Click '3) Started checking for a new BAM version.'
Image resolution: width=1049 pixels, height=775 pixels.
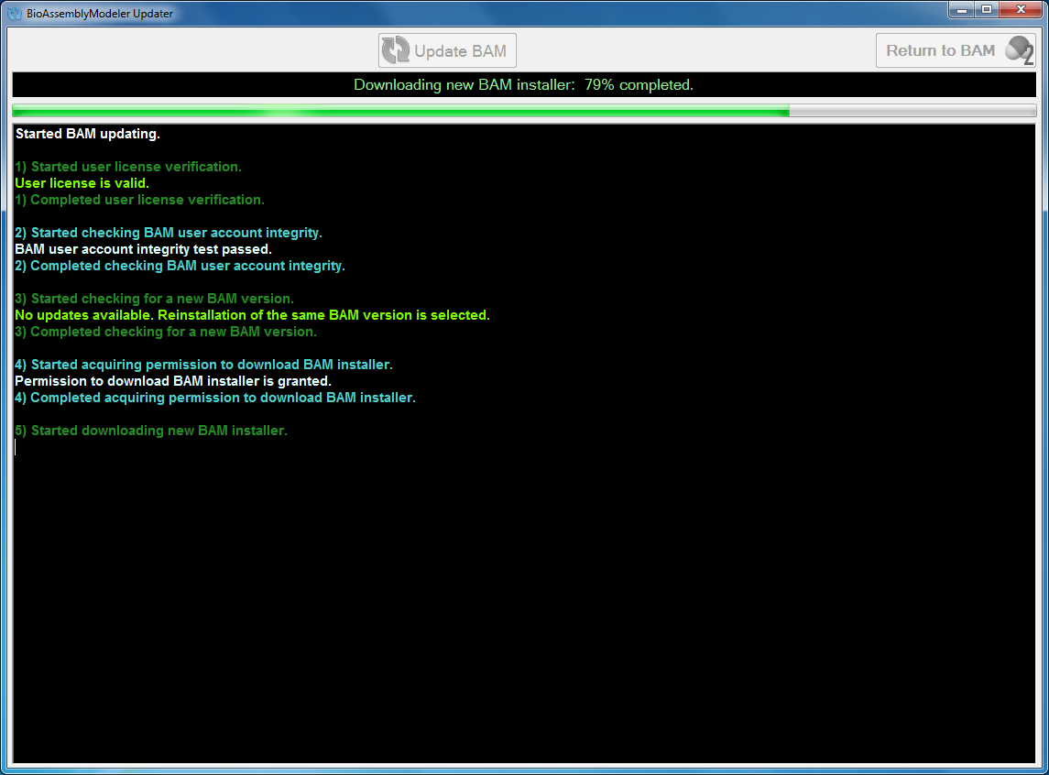pos(154,299)
